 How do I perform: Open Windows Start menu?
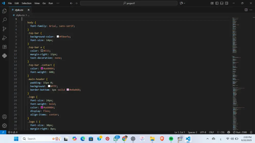(16, 139)
